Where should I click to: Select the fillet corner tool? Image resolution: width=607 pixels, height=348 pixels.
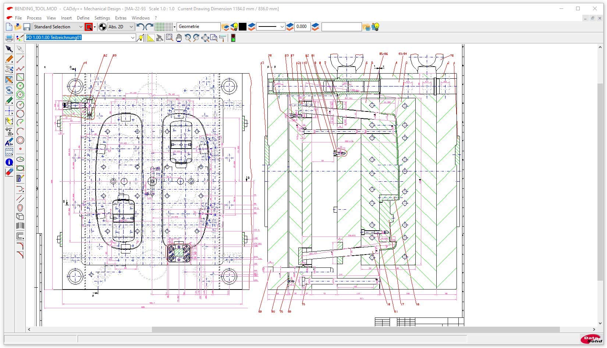click(20, 245)
